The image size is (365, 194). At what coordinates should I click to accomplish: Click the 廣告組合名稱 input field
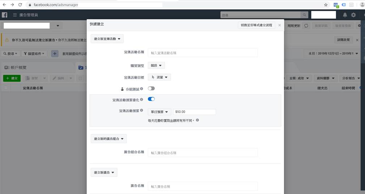[x=203, y=153]
